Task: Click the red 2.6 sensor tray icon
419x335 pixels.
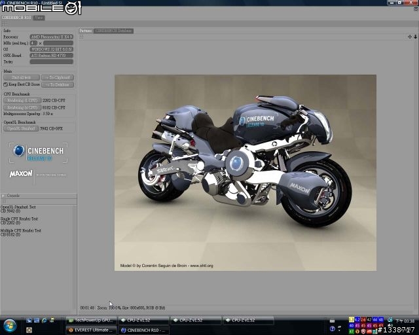Action: [363, 319]
